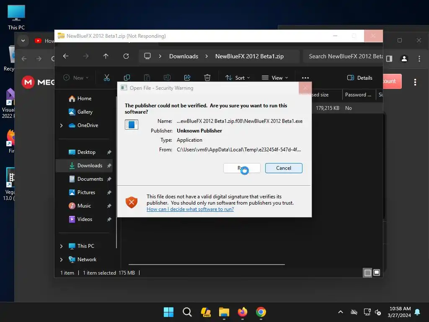Toggle Chrome's side panel icon
The width and height of the screenshot is (429, 322).
pyautogui.click(x=389, y=59)
